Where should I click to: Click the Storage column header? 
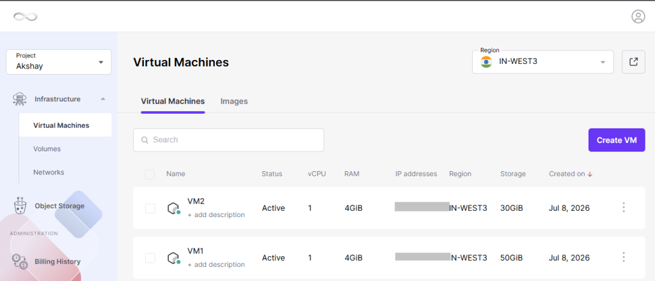[x=513, y=174]
